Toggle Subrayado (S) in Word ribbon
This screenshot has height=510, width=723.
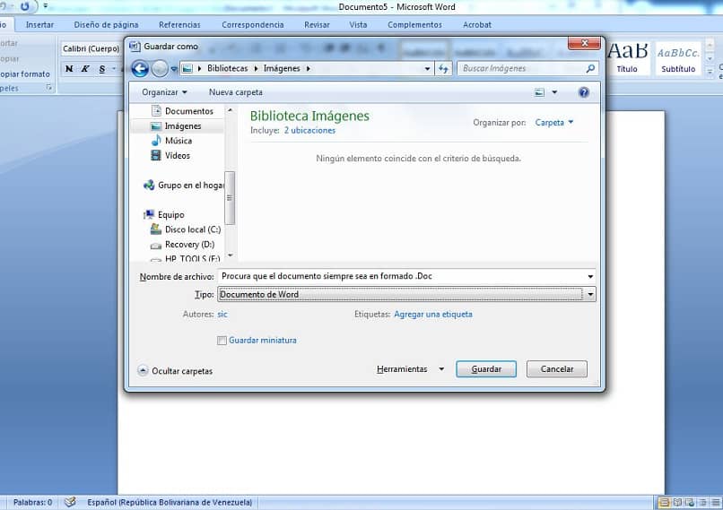pyautogui.click(x=102, y=69)
